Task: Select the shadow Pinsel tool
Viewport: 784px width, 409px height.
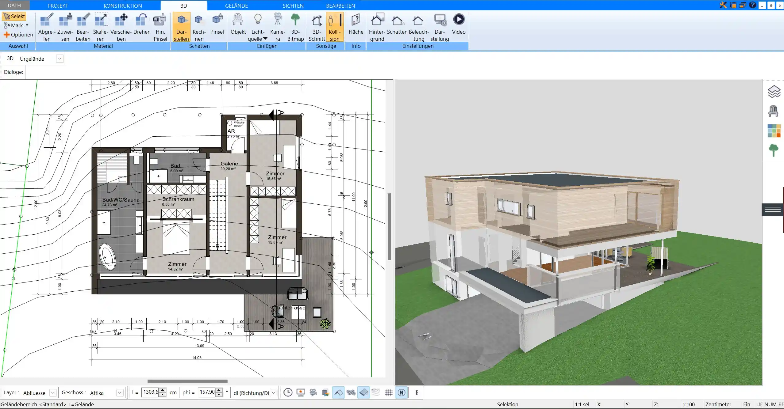Action: 217,24
